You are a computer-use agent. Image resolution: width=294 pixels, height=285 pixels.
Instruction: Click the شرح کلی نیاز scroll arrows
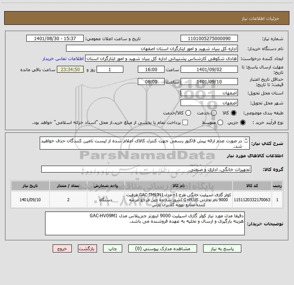click(x=246, y=140)
